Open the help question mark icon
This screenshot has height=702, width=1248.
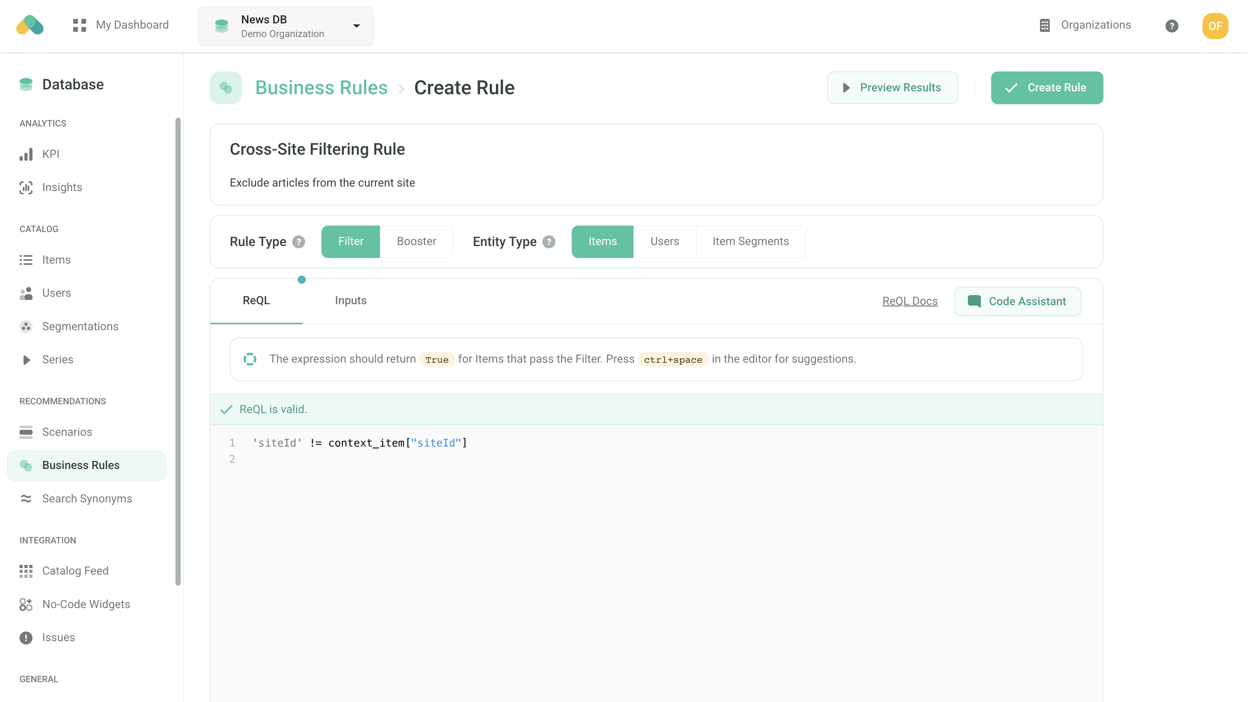pos(1171,26)
